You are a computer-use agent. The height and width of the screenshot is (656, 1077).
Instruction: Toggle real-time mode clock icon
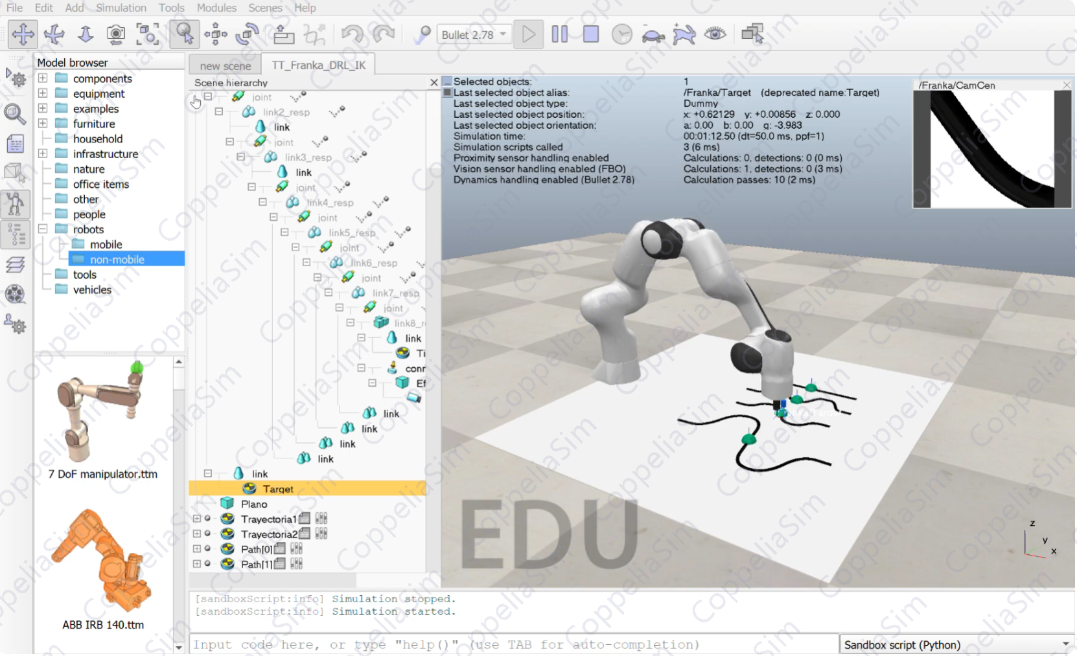click(622, 34)
